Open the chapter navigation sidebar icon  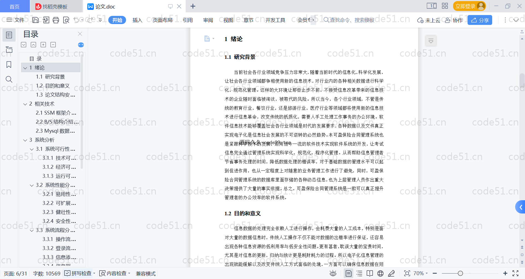[x=9, y=50]
